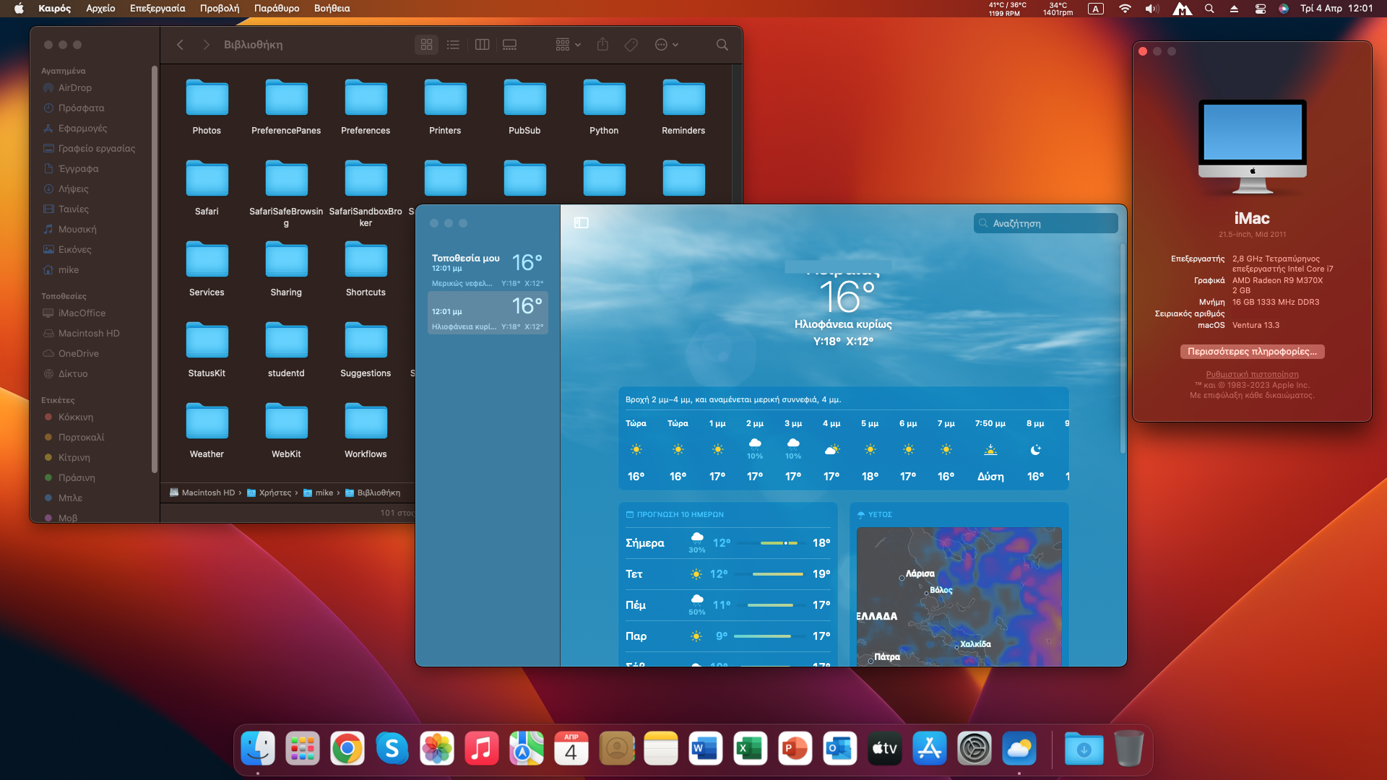Viewport: 1387px width, 780px height.
Task: Click the Finder tags icon
Action: [631, 45]
